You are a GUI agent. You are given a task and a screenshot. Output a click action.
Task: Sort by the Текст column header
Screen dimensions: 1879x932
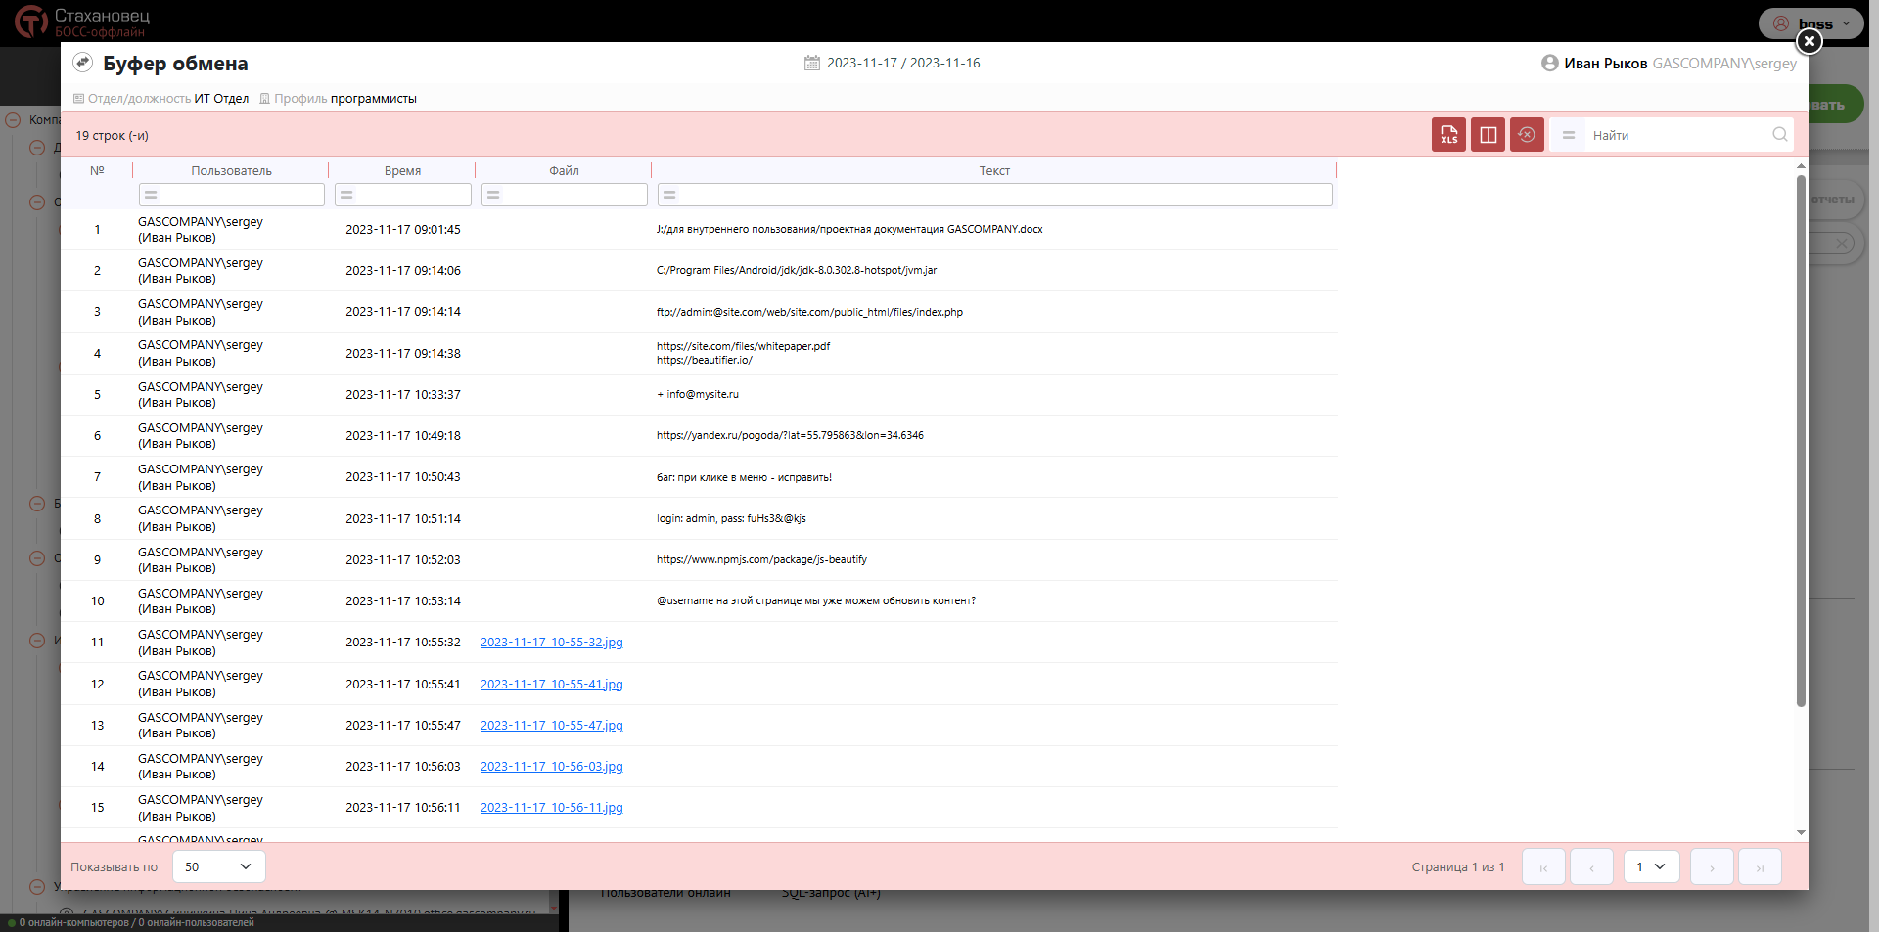click(993, 171)
